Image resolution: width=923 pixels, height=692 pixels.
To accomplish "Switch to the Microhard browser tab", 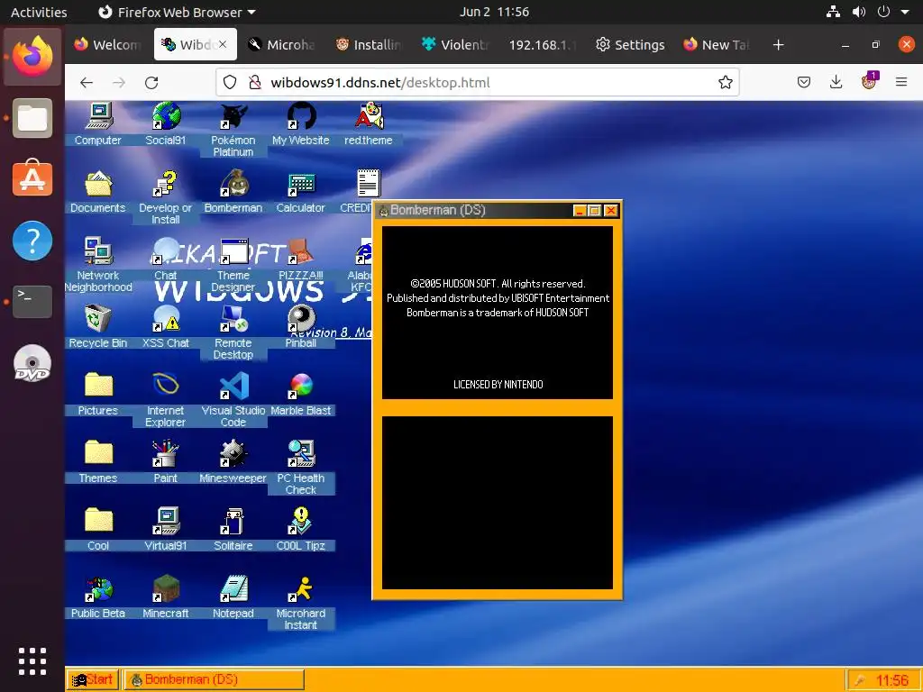I will [x=282, y=45].
